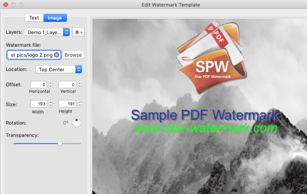Open the Location dropdown set to Top Center
The height and width of the screenshot is (194, 307).
click(x=58, y=69)
